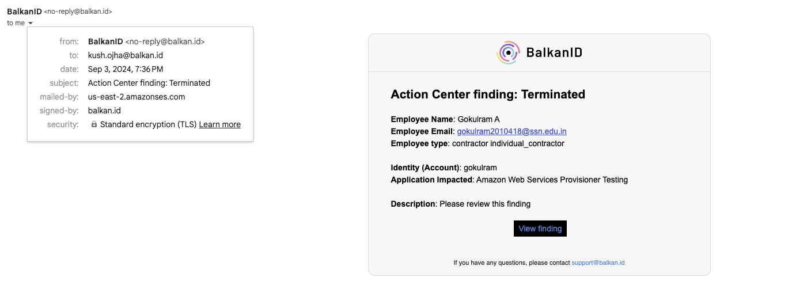Click the signed-by balkan.id value
Image resolution: width=811 pixels, height=293 pixels.
104,111
